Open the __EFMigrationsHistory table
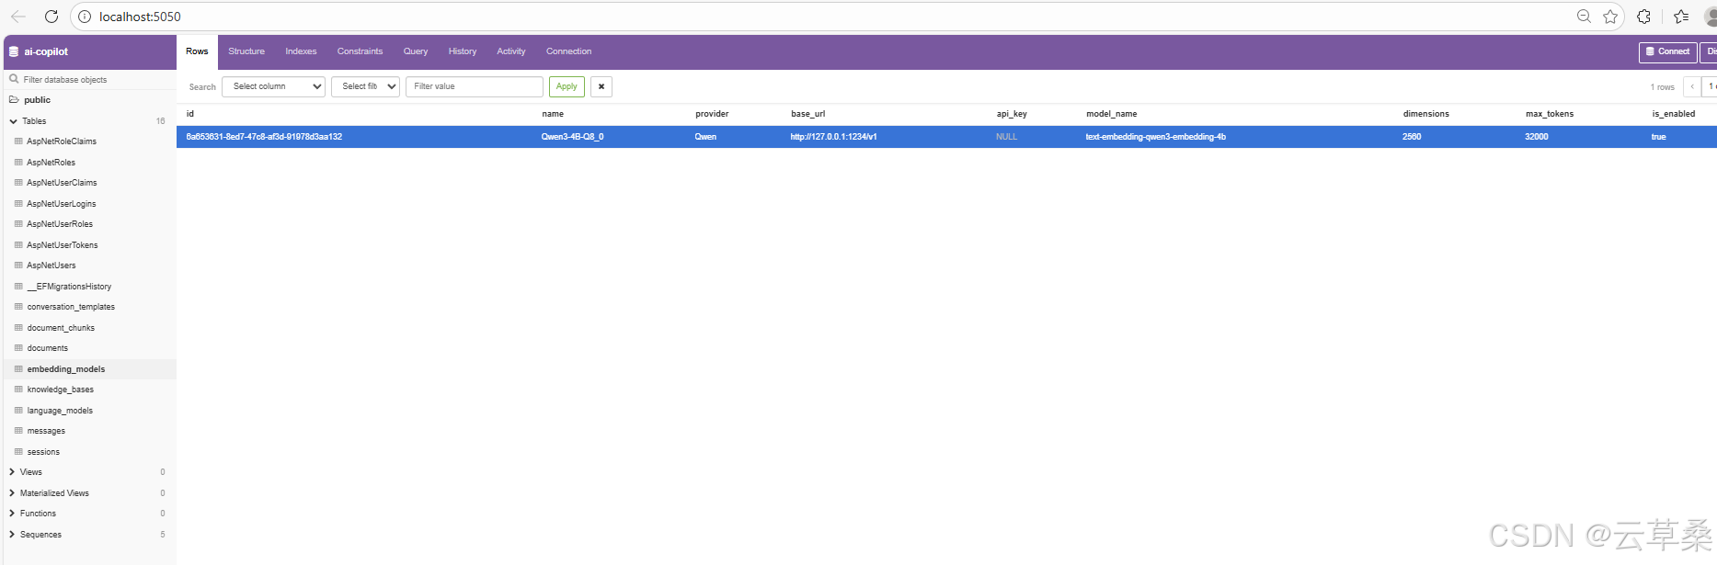This screenshot has height=565, width=1717. coord(69,286)
